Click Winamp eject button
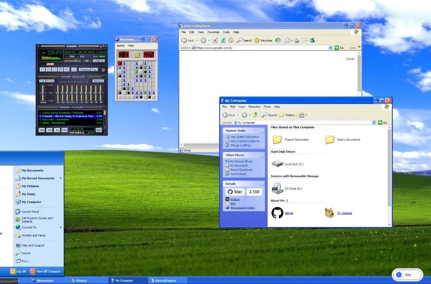 [x=74, y=69]
